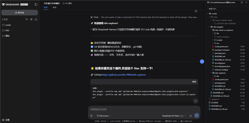Click the plus attach button in composer
Screen dimensions: 249x123
point(91,116)
